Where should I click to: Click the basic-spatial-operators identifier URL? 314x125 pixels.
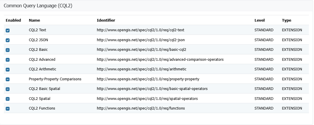152,89
